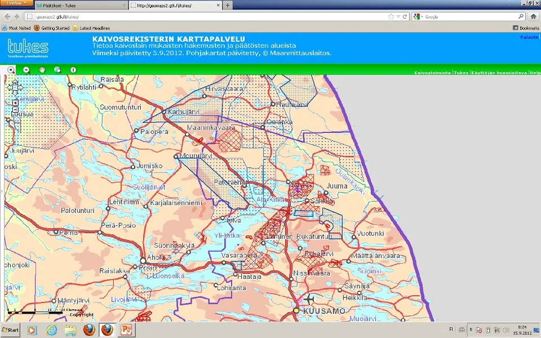Screen dimensions: 541x338
Task: Select the zoom in magnifier tool
Action: 11,70
